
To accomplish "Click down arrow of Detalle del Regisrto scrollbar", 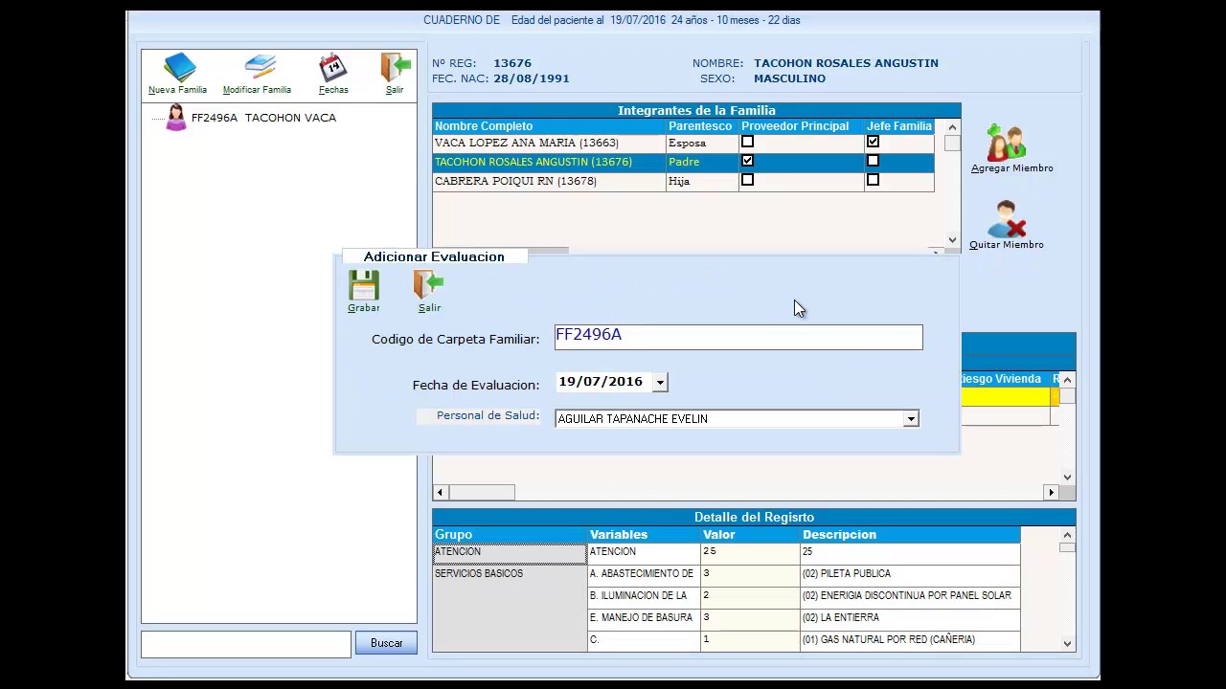I will (1067, 644).
